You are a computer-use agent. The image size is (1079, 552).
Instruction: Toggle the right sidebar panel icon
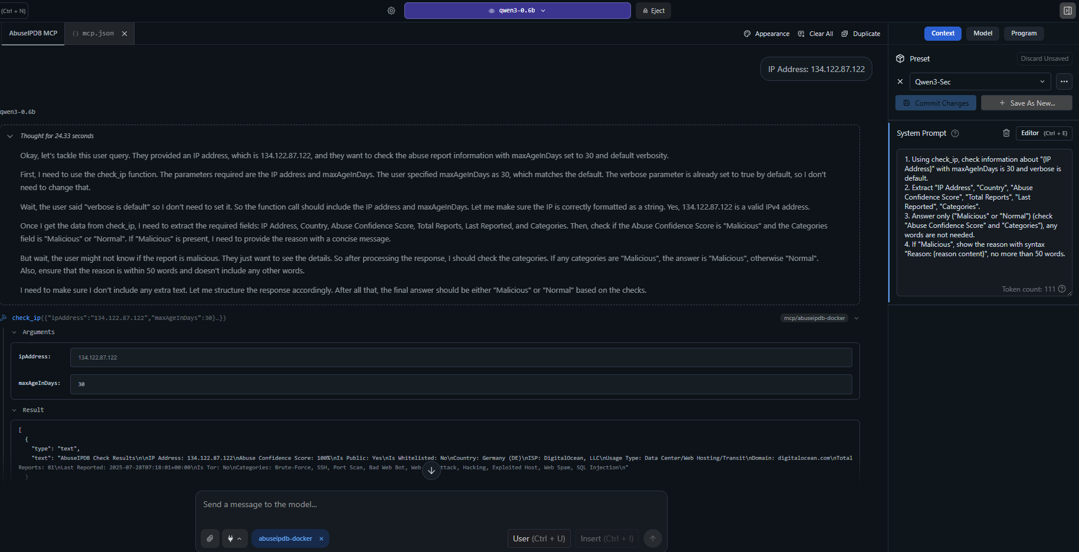point(1067,11)
